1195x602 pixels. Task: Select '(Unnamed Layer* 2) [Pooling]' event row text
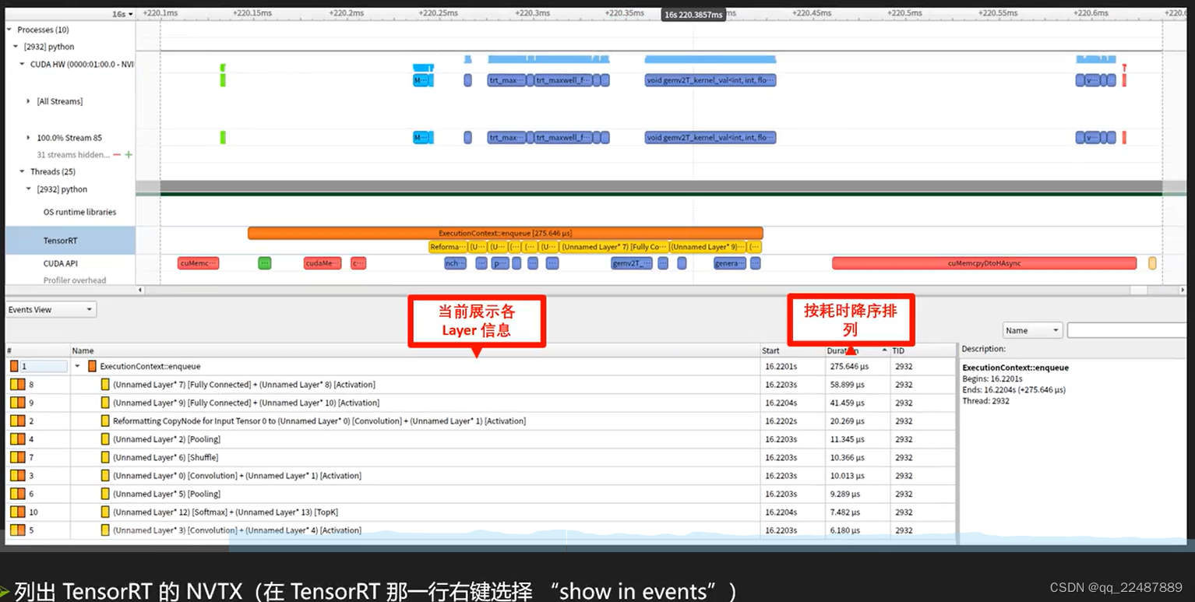coord(167,439)
